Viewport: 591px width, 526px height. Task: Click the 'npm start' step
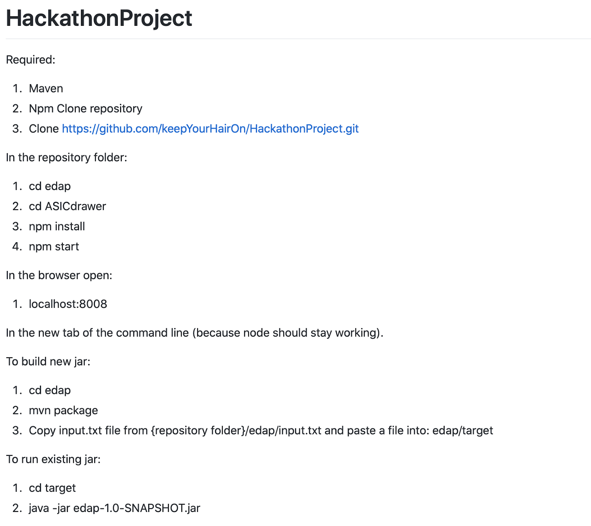click(x=54, y=247)
